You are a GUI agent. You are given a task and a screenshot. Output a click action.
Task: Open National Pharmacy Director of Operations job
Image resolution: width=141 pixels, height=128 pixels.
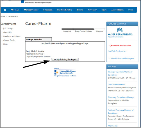pos(120,111)
